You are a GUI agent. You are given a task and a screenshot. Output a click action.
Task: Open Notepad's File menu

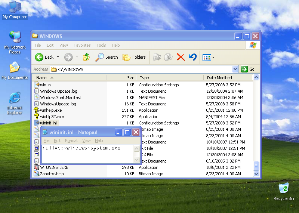pyautogui.click(x=46, y=141)
